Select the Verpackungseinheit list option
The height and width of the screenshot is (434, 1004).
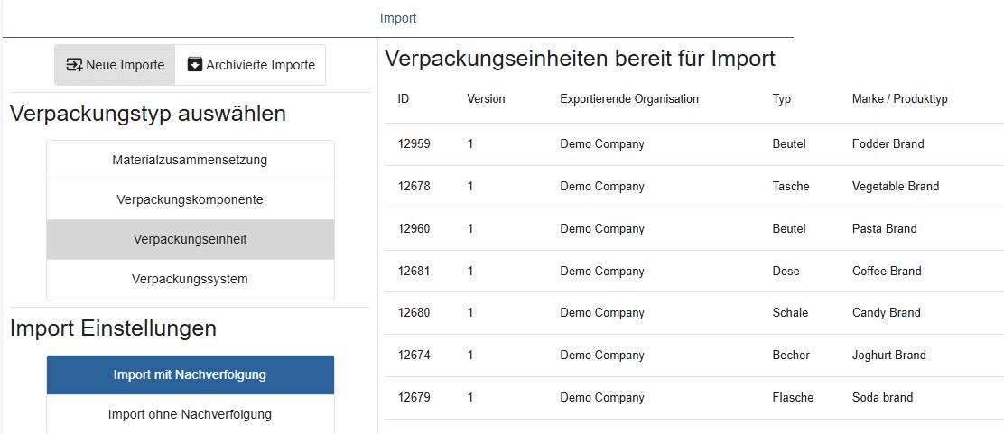coord(190,239)
